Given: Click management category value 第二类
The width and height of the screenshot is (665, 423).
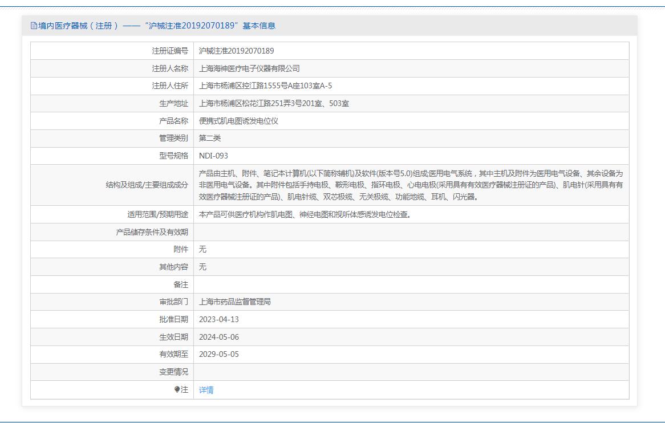Looking at the screenshot, I should (210, 138).
